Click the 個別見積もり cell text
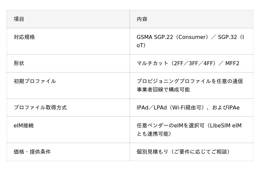The width and height of the screenshot is (266, 171). tap(184, 152)
